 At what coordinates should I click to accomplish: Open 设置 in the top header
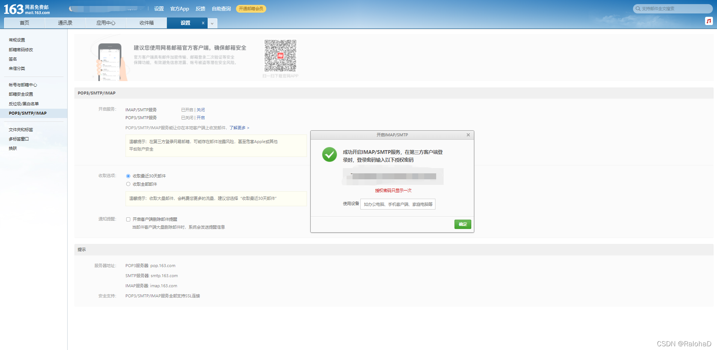(159, 9)
